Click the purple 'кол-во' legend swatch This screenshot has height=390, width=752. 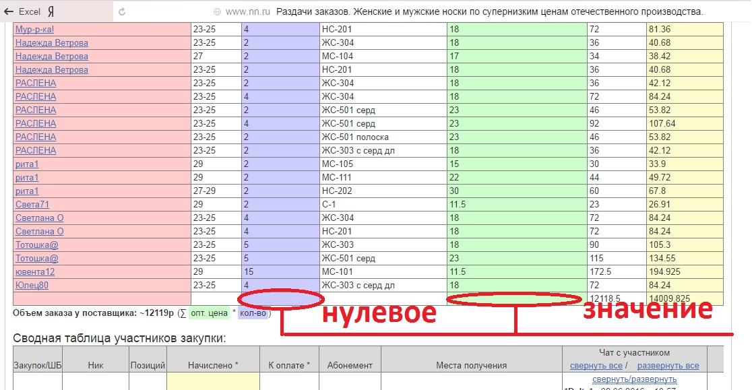[x=253, y=313]
